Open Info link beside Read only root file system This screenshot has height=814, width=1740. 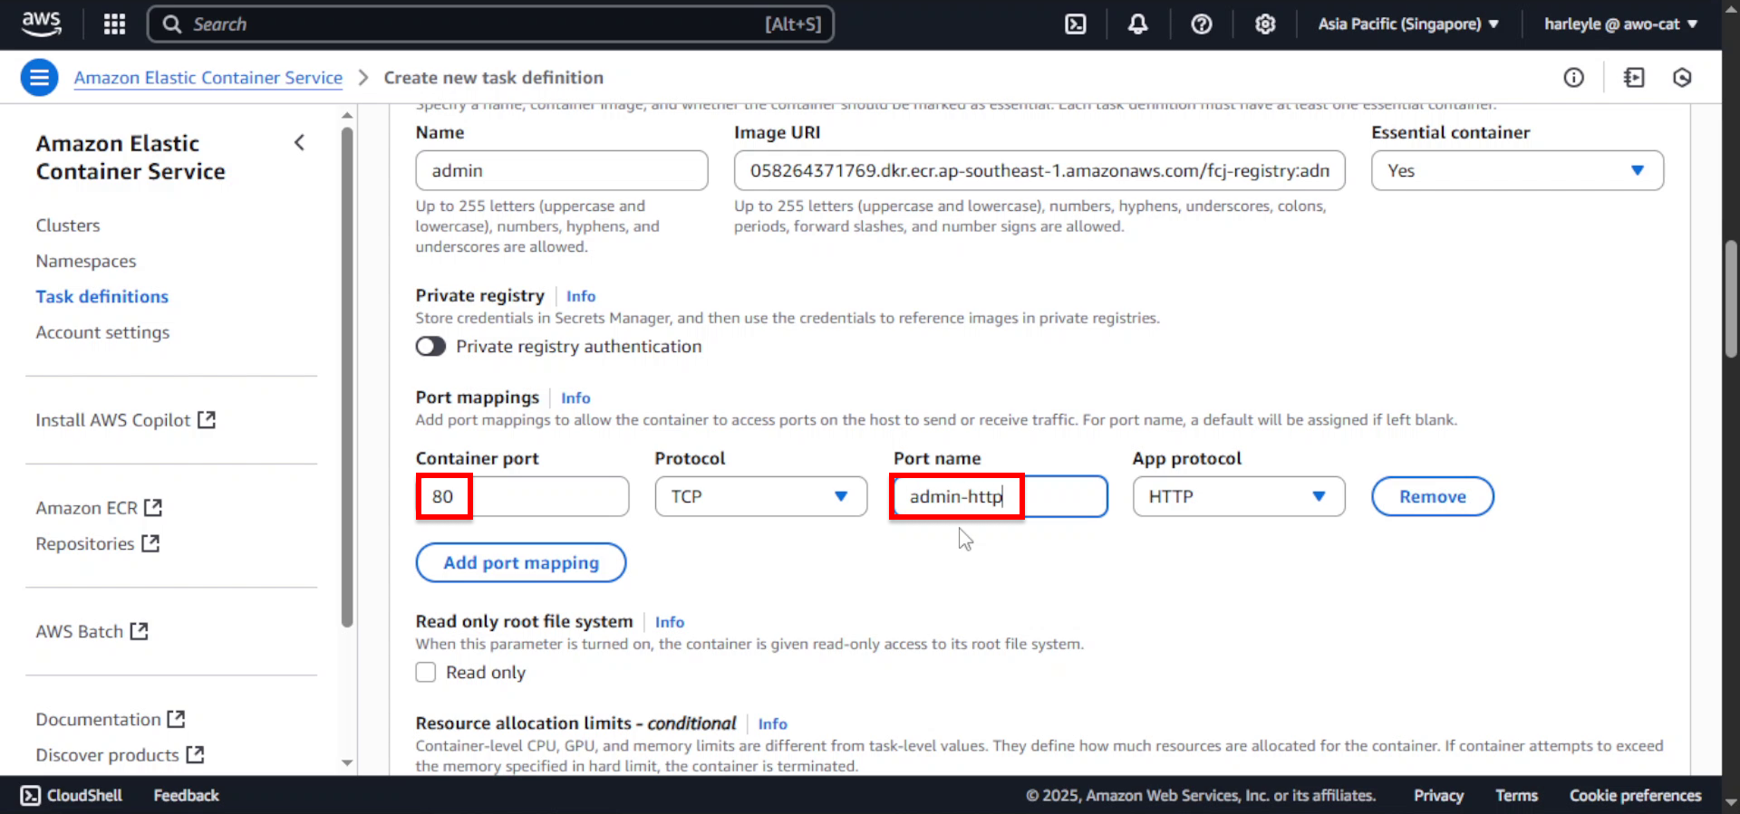point(670,622)
